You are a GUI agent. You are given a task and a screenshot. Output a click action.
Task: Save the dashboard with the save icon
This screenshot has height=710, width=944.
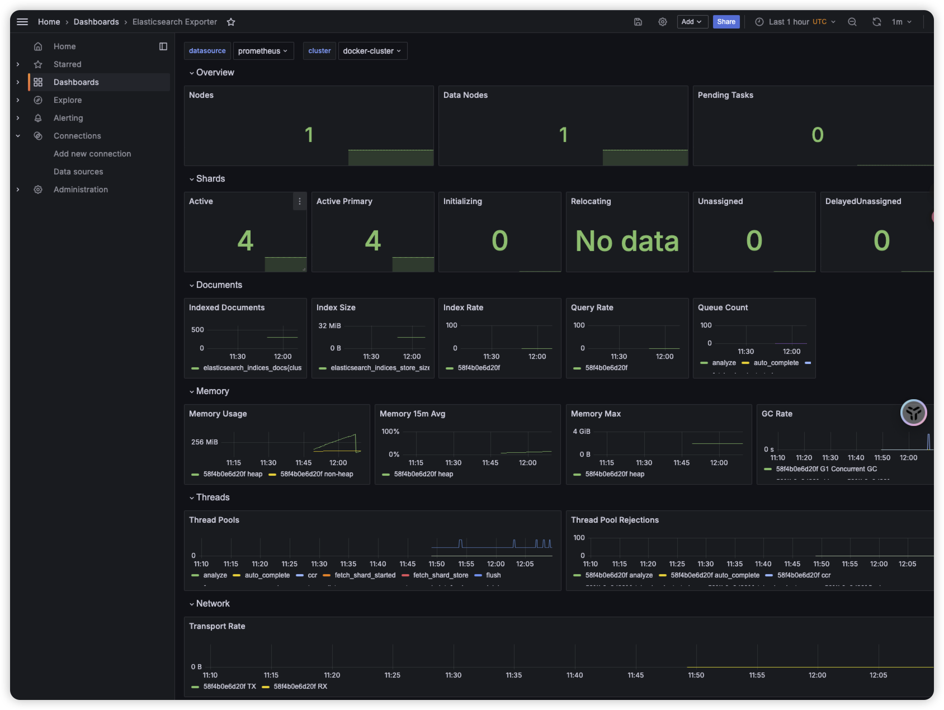click(638, 22)
